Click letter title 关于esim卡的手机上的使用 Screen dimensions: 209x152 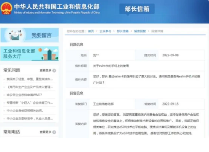pyautogui.click(x=111, y=66)
